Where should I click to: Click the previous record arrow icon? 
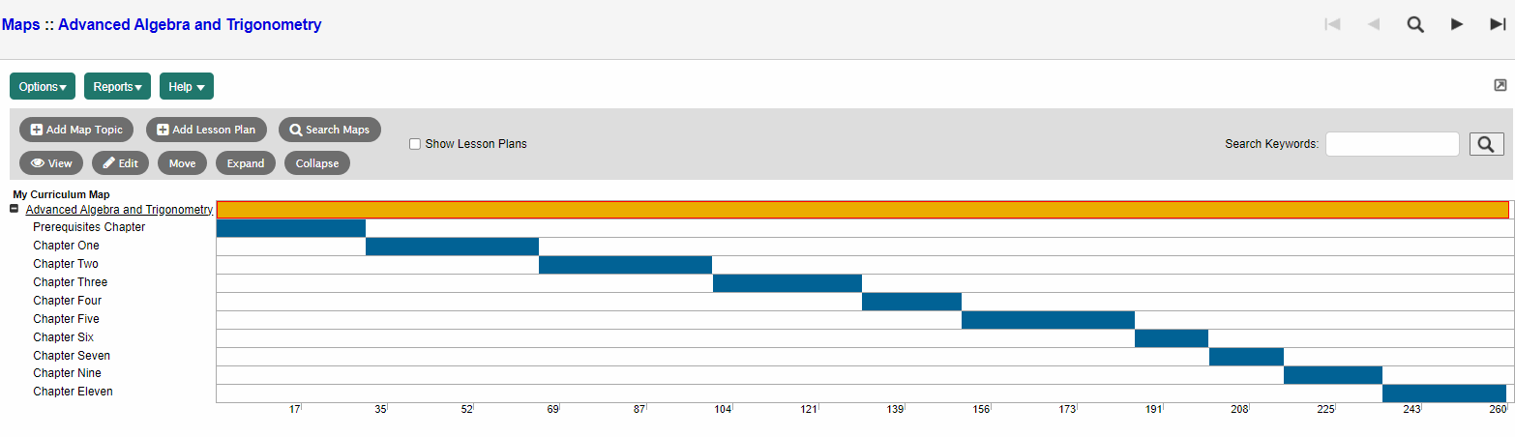pyautogui.click(x=1374, y=25)
